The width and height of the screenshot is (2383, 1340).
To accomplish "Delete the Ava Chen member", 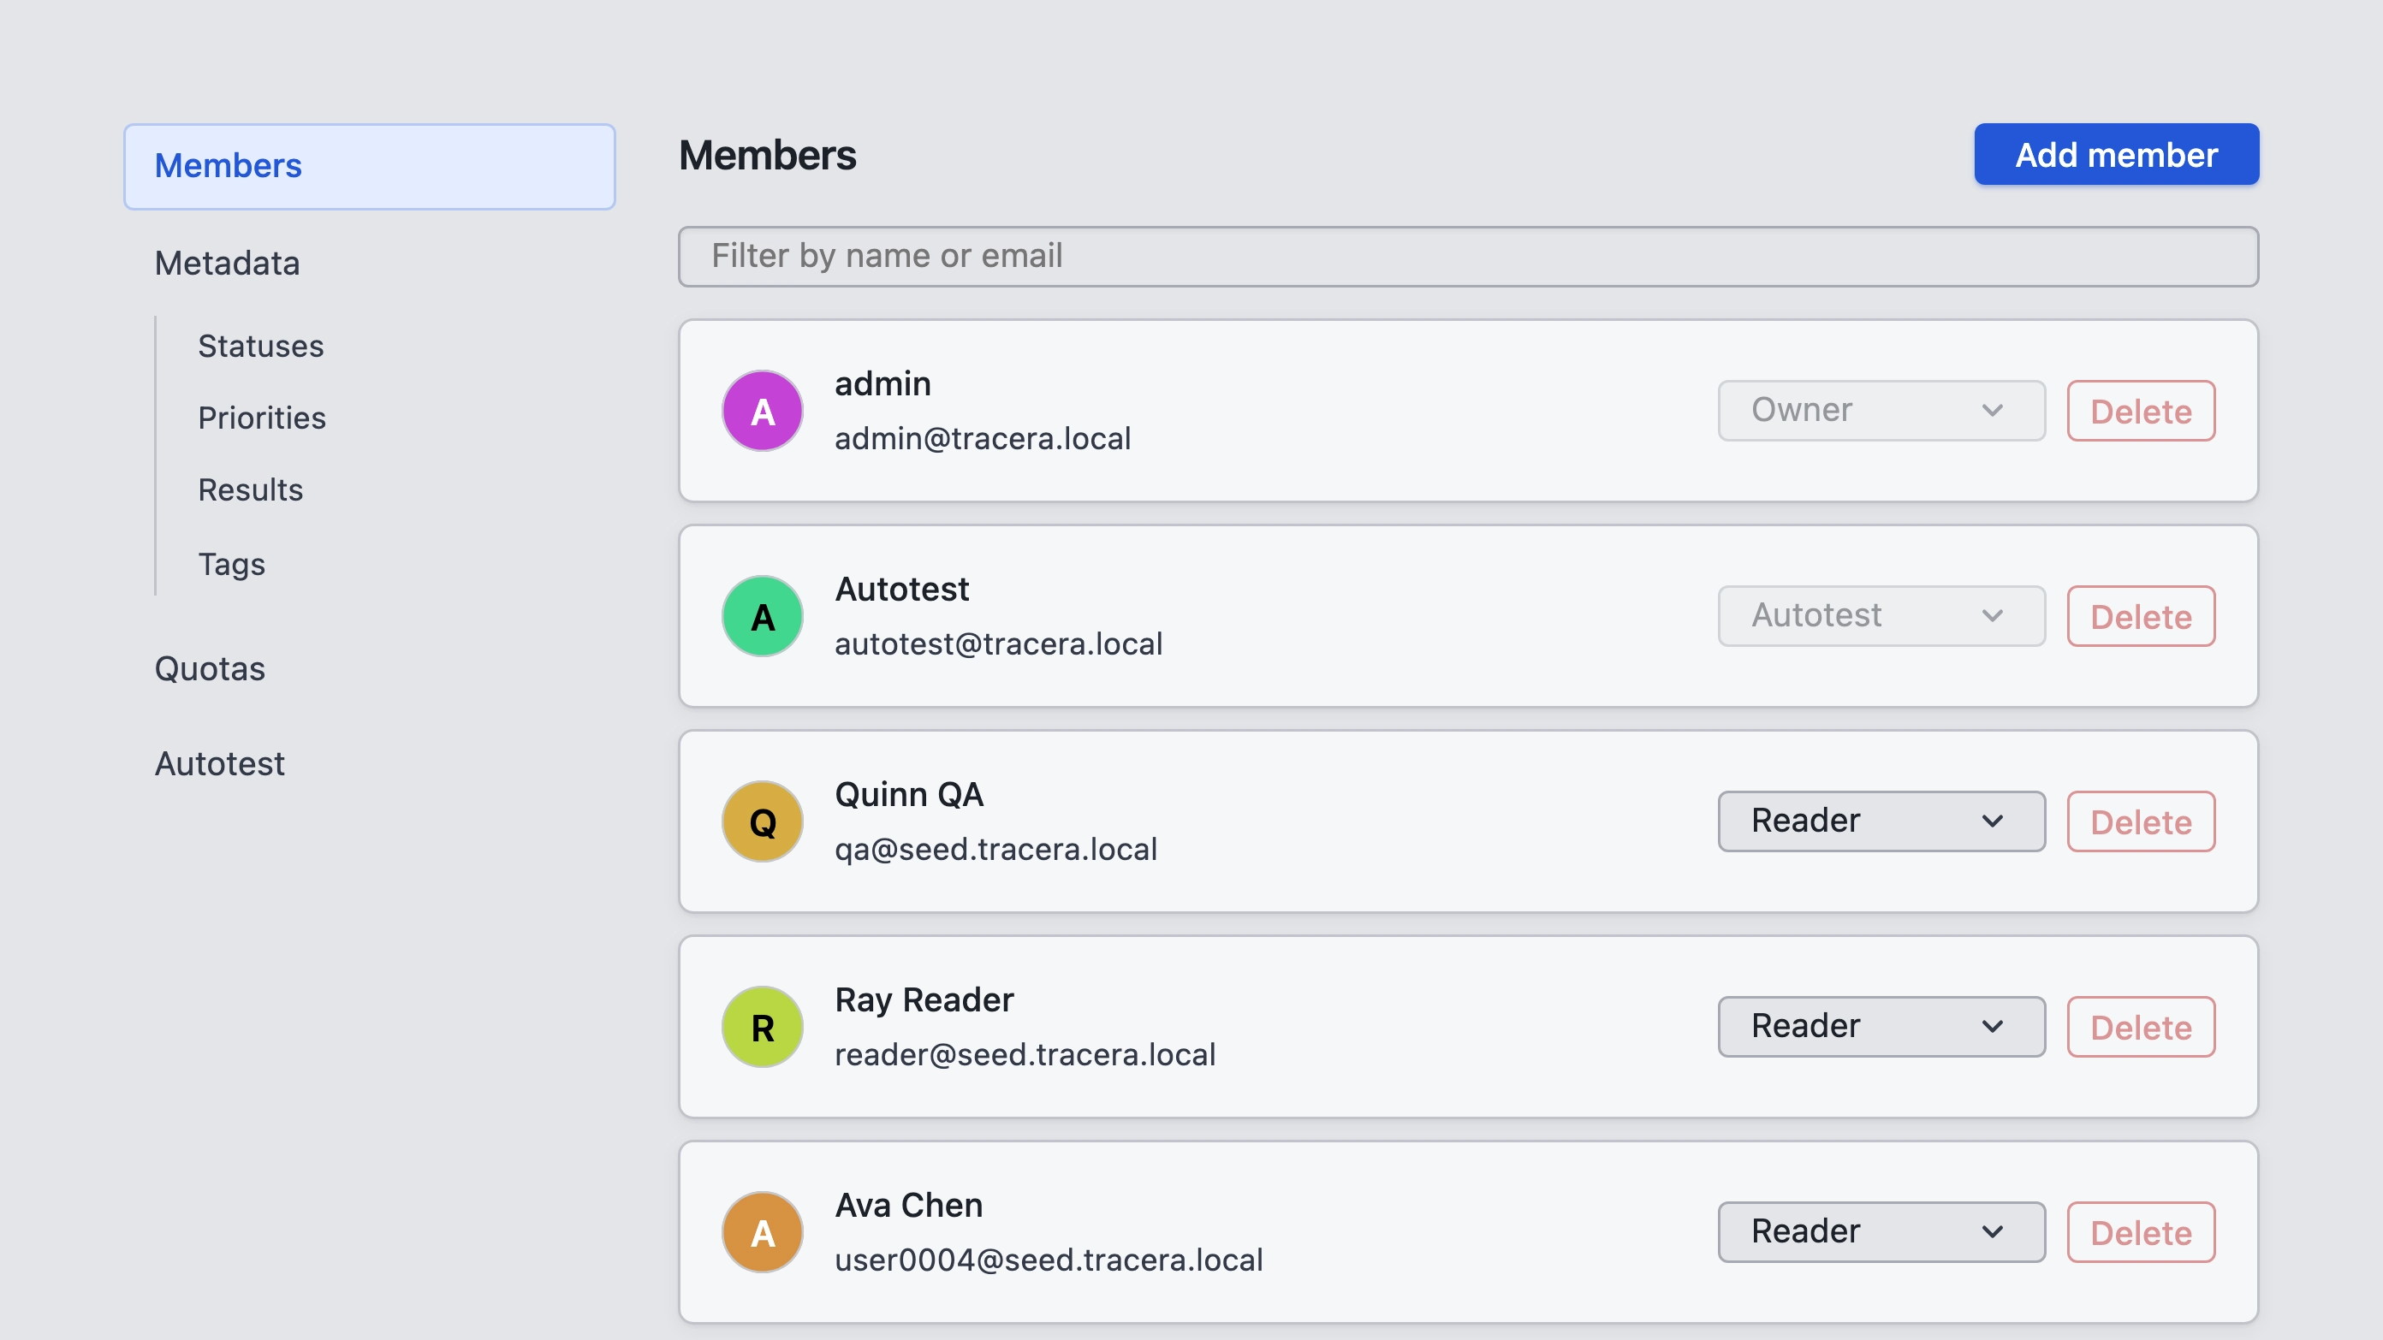I will [2141, 1232].
